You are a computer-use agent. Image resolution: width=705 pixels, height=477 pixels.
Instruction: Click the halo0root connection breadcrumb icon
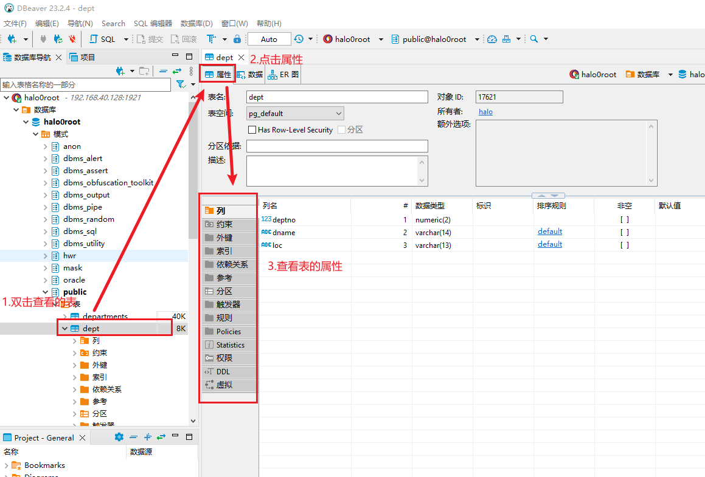pyautogui.click(x=574, y=74)
